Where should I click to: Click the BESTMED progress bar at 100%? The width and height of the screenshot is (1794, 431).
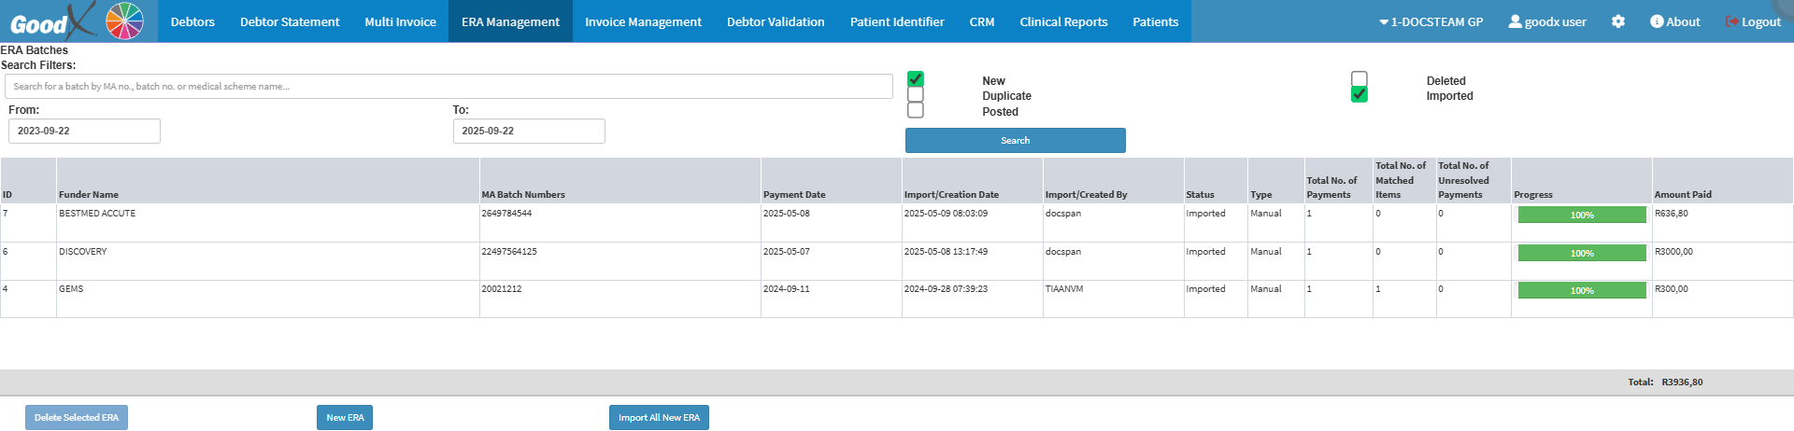[1582, 215]
